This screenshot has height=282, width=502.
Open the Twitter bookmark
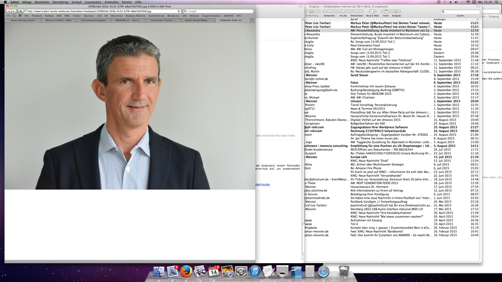click(x=77, y=16)
